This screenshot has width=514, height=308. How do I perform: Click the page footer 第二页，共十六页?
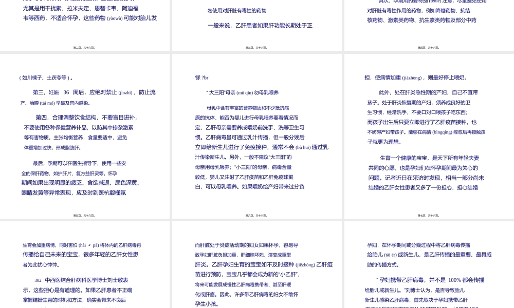tap(84, 47)
